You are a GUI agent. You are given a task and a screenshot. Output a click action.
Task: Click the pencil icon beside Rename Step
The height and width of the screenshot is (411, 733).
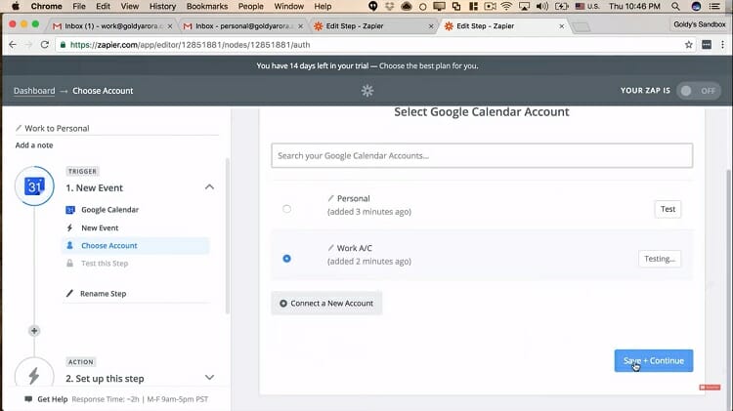69,293
